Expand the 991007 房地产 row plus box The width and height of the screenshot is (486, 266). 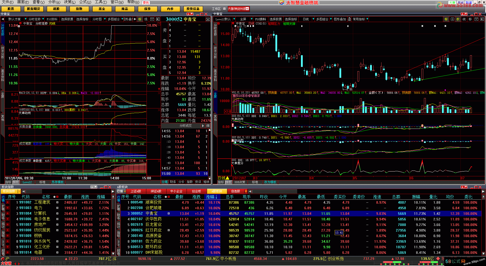tap(8, 224)
